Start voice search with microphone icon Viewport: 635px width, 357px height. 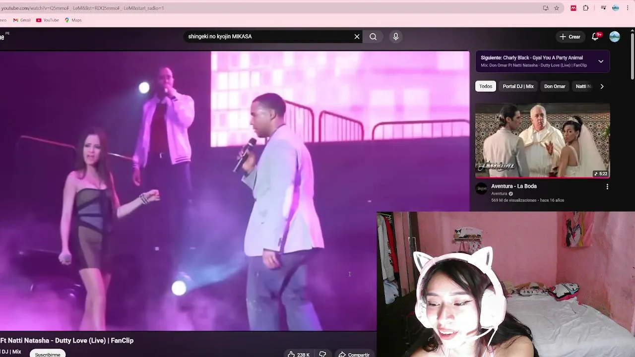click(x=395, y=37)
